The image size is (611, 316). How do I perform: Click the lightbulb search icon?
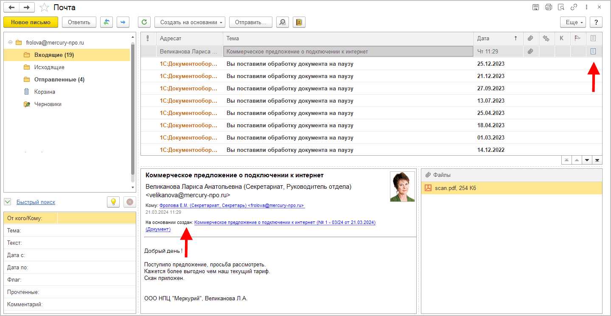113,202
